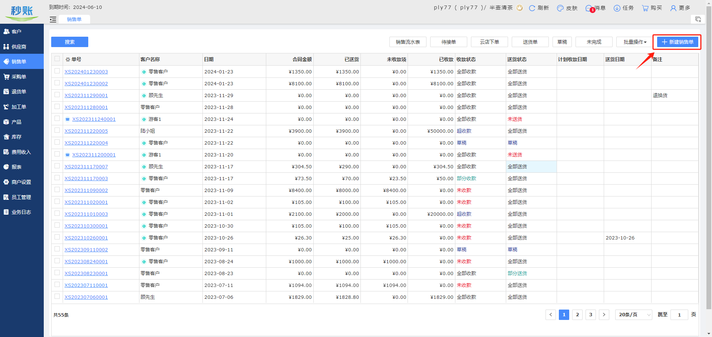Image resolution: width=712 pixels, height=337 pixels.
Task: Open order link XS202311010003
Action: 86,214
